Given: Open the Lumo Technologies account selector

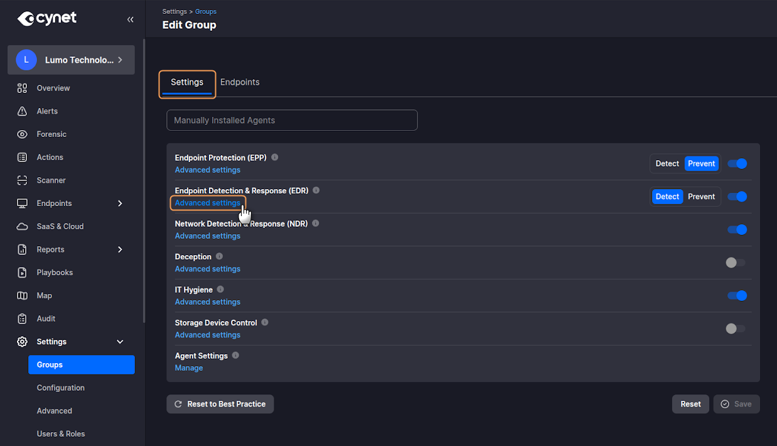Looking at the screenshot, I should (71, 60).
